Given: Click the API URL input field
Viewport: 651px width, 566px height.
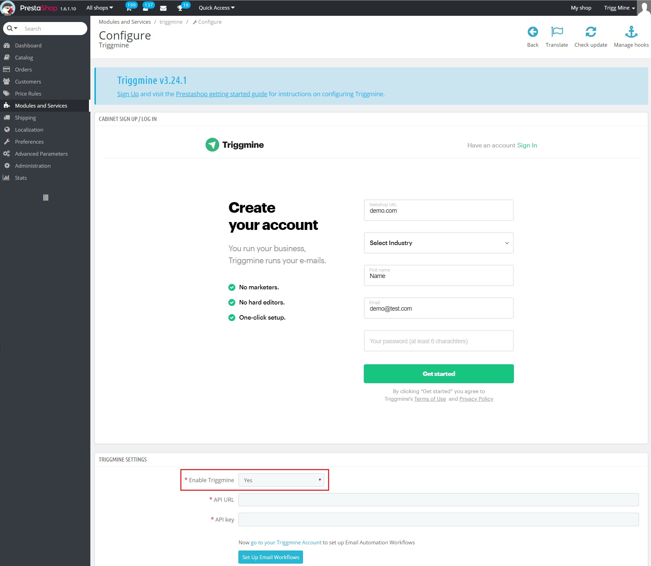Looking at the screenshot, I should click(438, 500).
